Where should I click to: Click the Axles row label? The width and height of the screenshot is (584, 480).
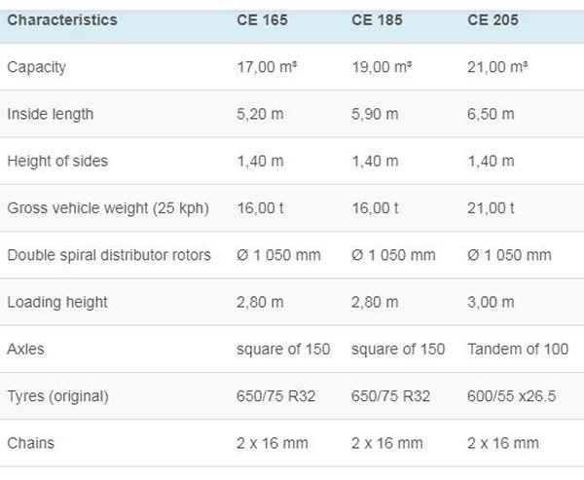[25, 349]
